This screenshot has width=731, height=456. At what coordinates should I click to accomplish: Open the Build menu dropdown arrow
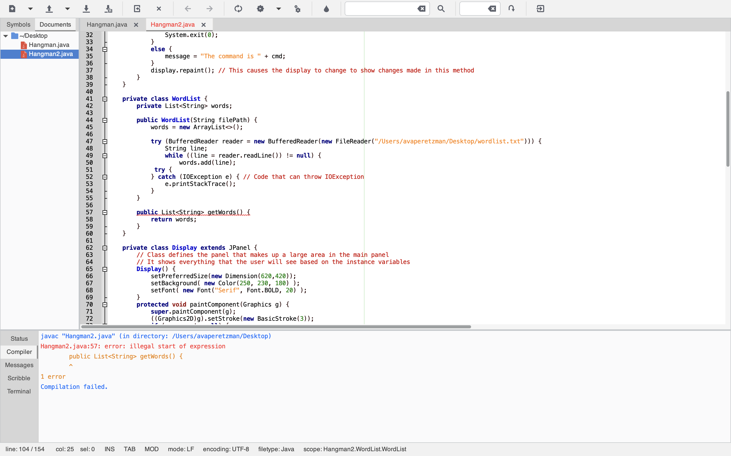click(278, 9)
